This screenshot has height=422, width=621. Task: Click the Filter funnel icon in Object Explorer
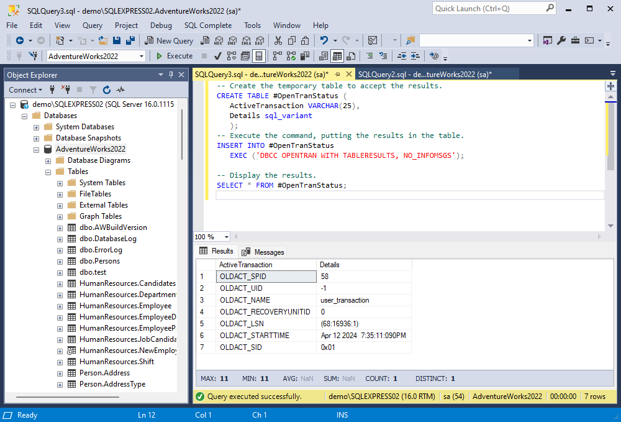coord(93,90)
